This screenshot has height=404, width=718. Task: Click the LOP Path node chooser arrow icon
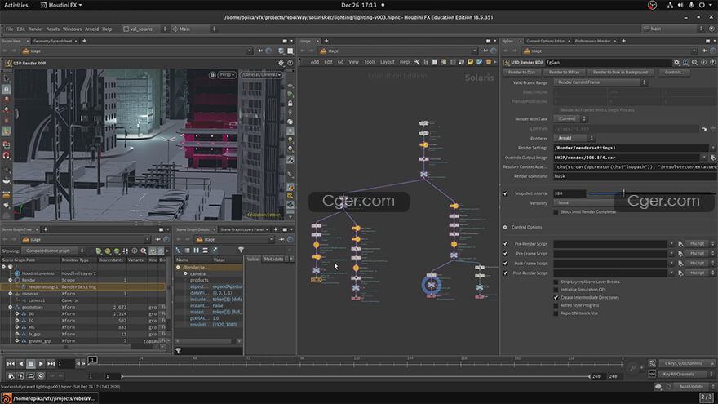tap(704, 129)
